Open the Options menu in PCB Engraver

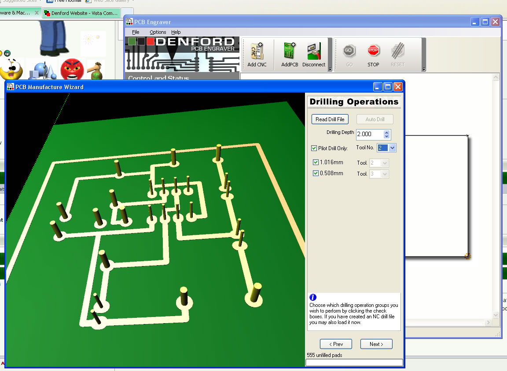pos(158,32)
